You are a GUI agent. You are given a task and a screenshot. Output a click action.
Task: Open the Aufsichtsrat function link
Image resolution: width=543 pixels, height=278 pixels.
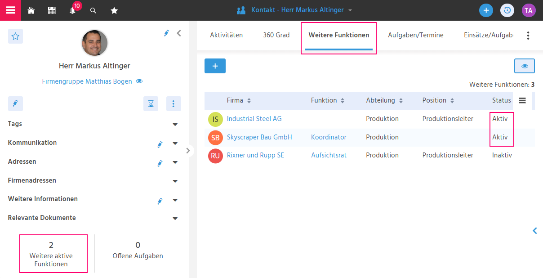pos(329,155)
